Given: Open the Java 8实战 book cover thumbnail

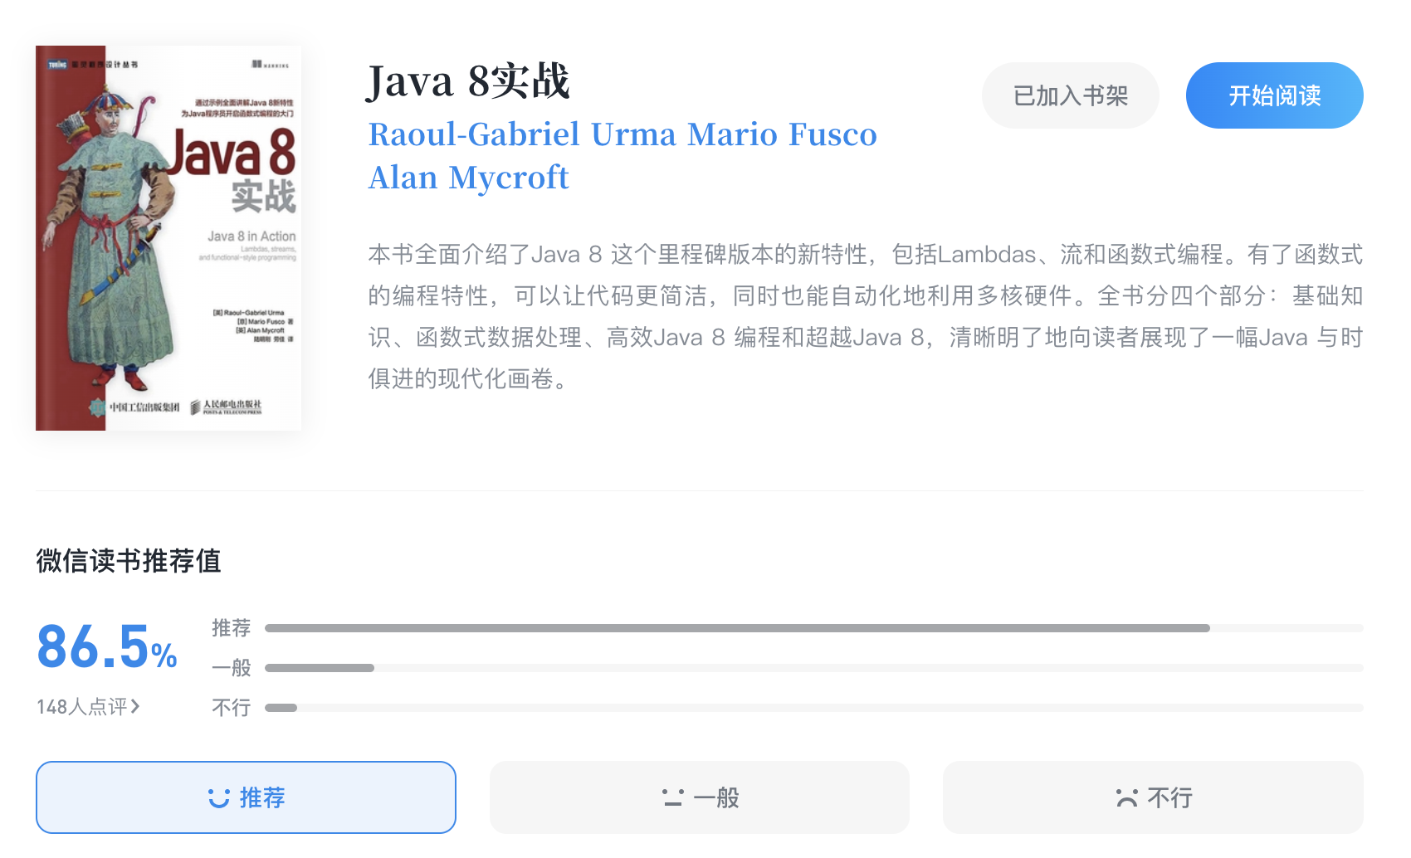Looking at the screenshot, I should (x=168, y=238).
